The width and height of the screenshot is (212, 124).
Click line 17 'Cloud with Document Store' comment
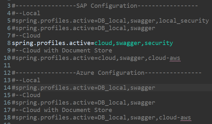[62, 110]
